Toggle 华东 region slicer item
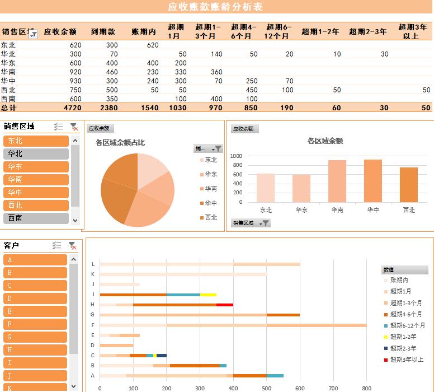The height and width of the screenshot is (392, 434). (x=36, y=167)
